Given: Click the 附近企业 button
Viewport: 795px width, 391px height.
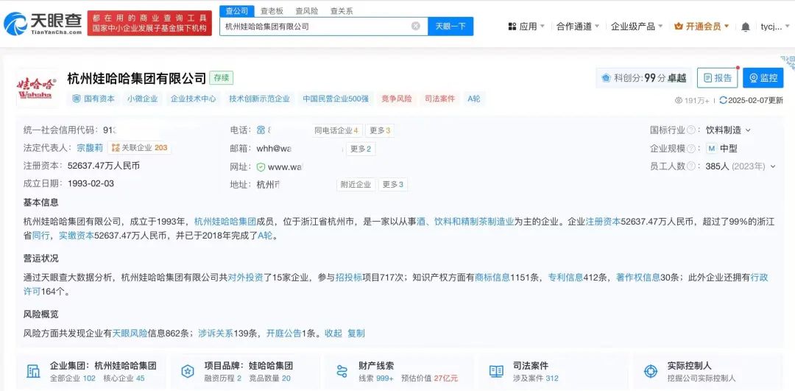Looking at the screenshot, I should 356,185.
